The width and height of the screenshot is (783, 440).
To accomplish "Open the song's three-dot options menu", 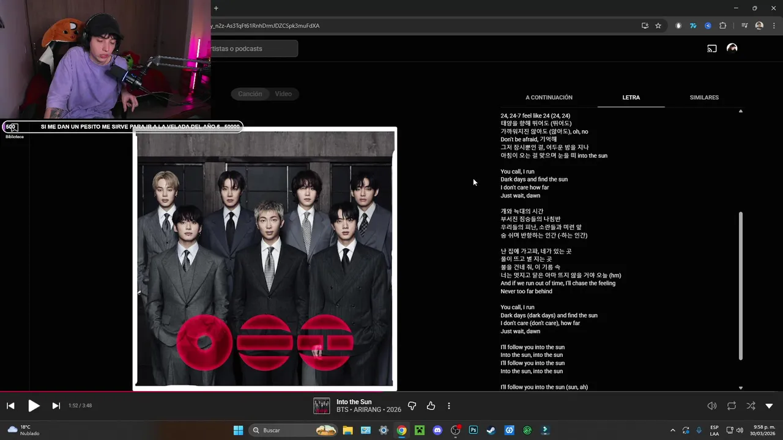I will [449, 406].
